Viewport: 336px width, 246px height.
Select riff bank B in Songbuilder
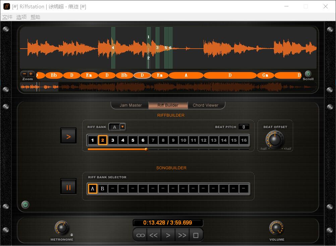point(103,188)
